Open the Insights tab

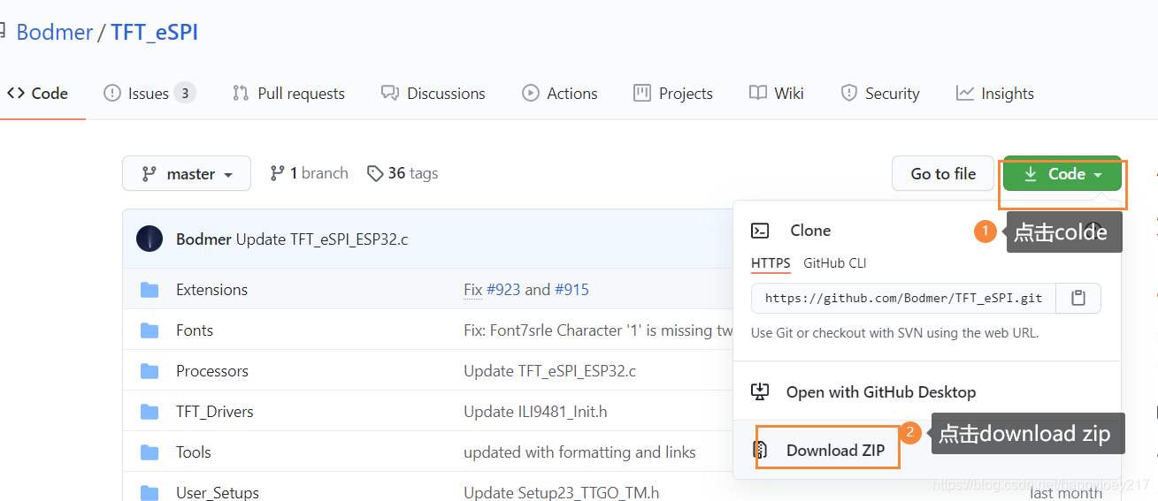[995, 94]
